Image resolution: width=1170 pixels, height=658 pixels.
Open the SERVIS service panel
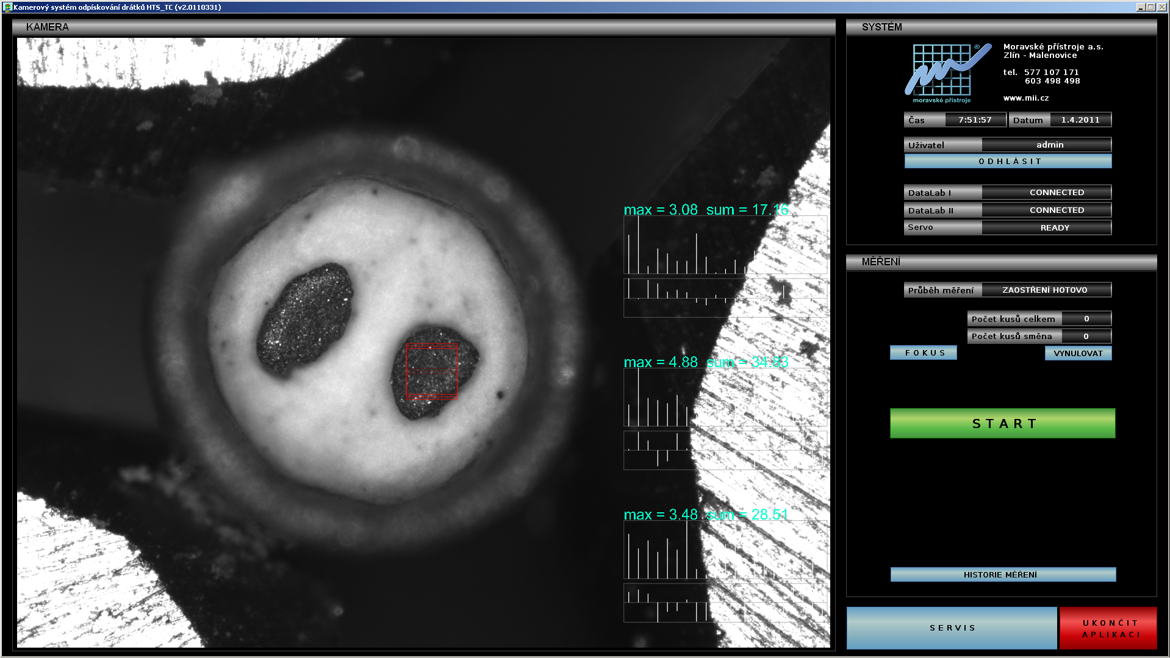[952, 628]
